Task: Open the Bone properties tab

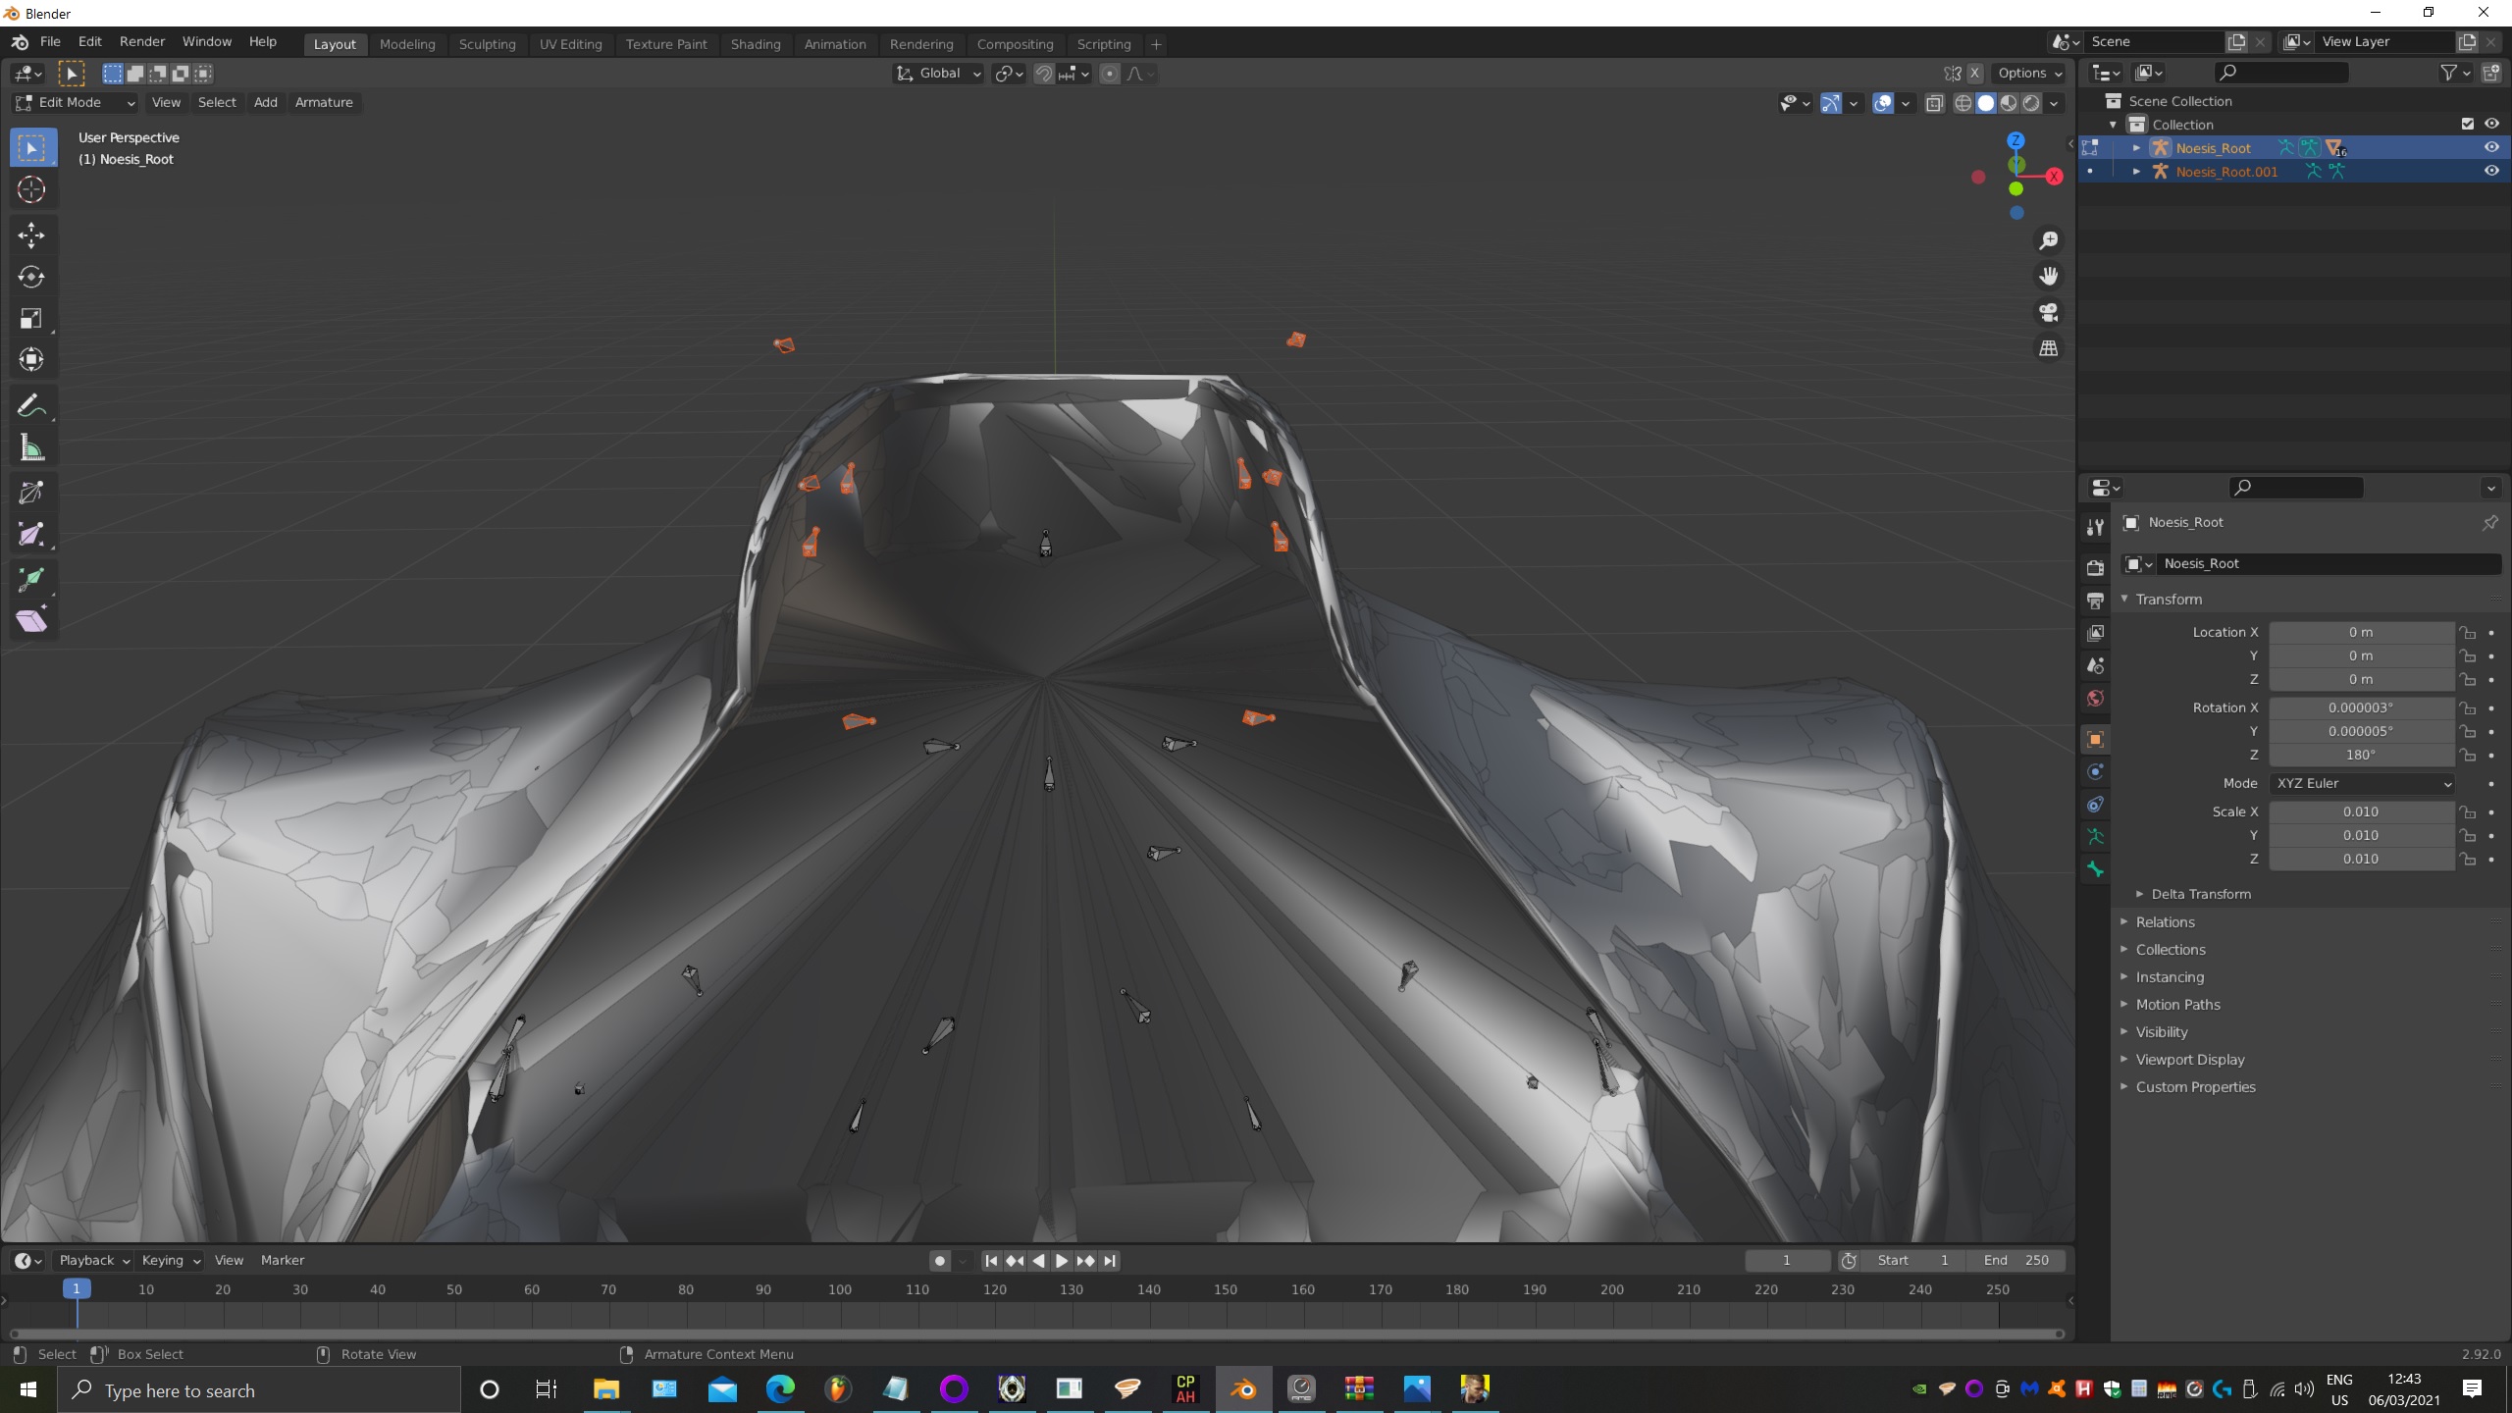Action: [x=2095, y=869]
